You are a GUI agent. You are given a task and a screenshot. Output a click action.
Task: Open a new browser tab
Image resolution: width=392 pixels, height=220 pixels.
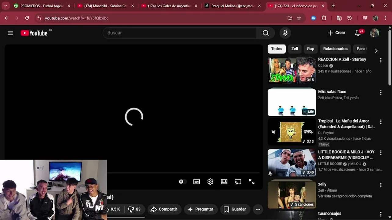pyautogui.click(x=333, y=6)
